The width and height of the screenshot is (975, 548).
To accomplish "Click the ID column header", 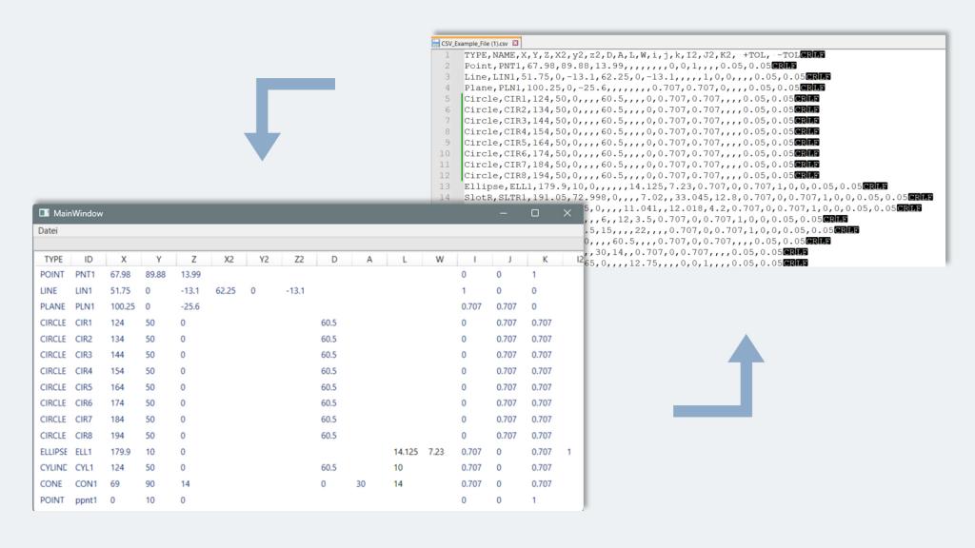I will pyautogui.click(x=89, y=259).
